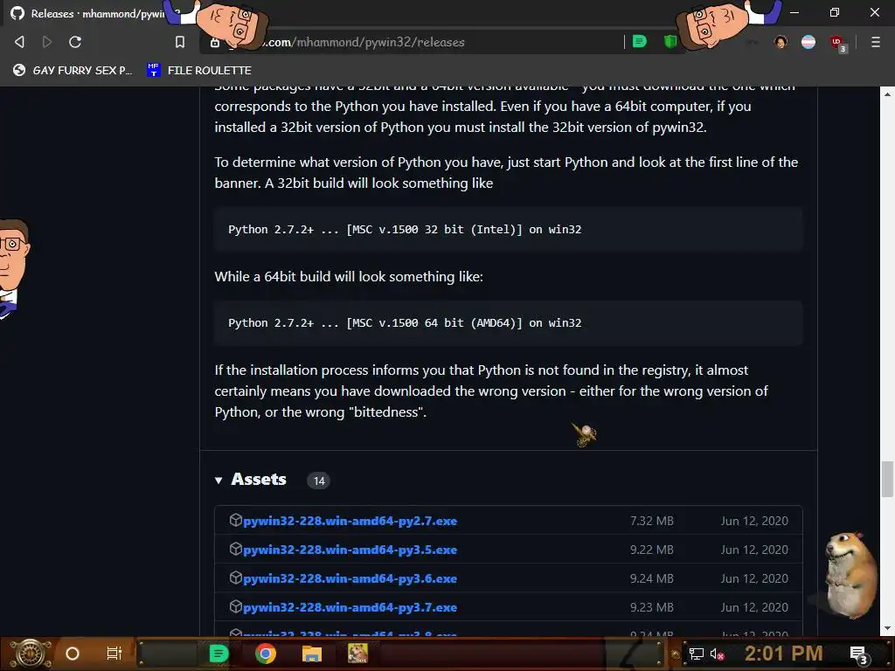This screenshot has height=671, width=895.
Task: Click the assets count badge 14
Action: (319, 481)
